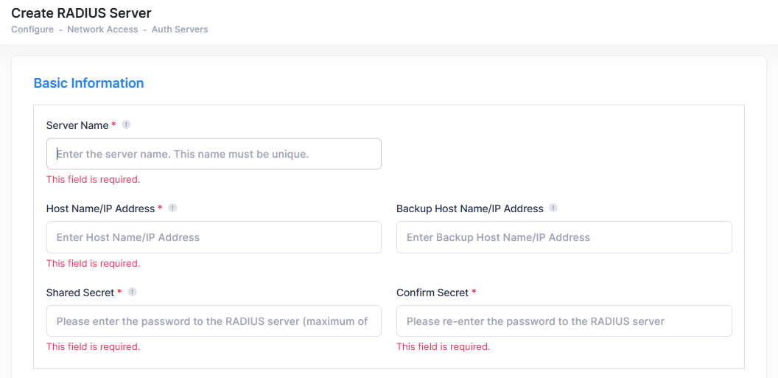Click the info icon beside Host Name/IP Address label
778x378 pixels.
point(172,209)
